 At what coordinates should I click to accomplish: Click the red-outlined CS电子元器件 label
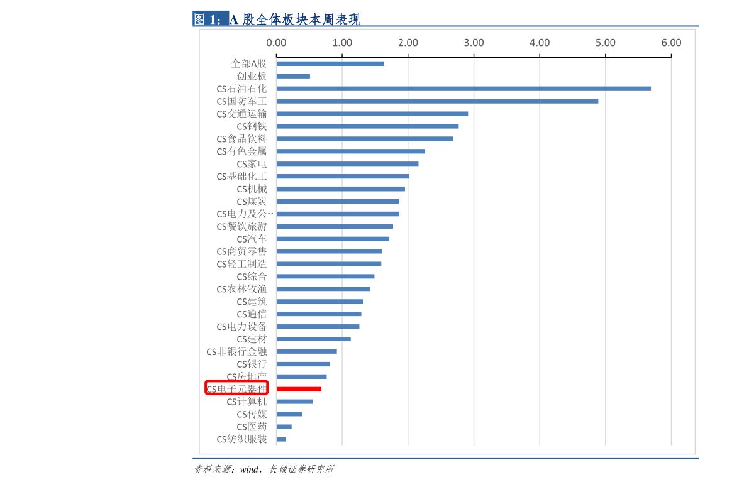(x=237, y=388)
